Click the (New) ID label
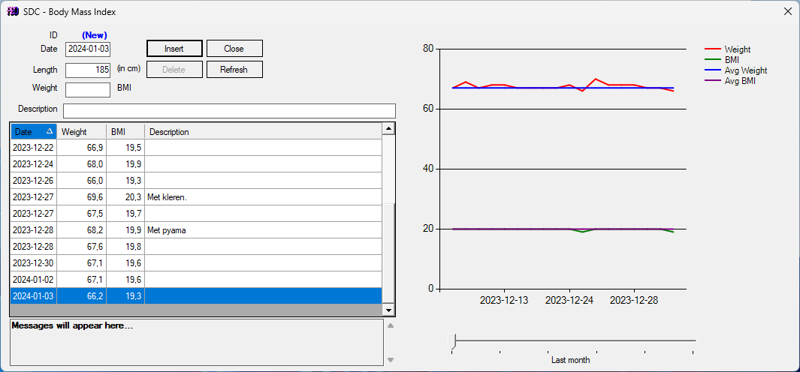 coord(95,35)
